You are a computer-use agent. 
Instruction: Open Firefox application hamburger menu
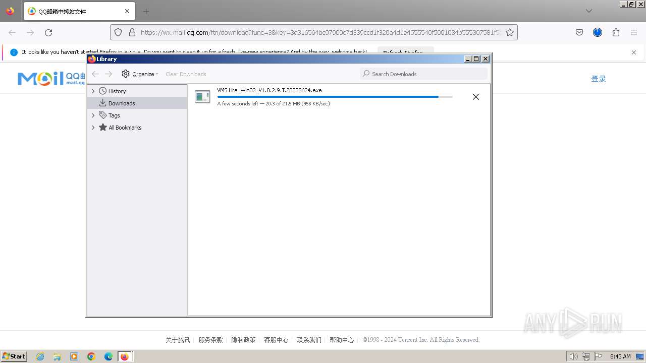point(634,32)
